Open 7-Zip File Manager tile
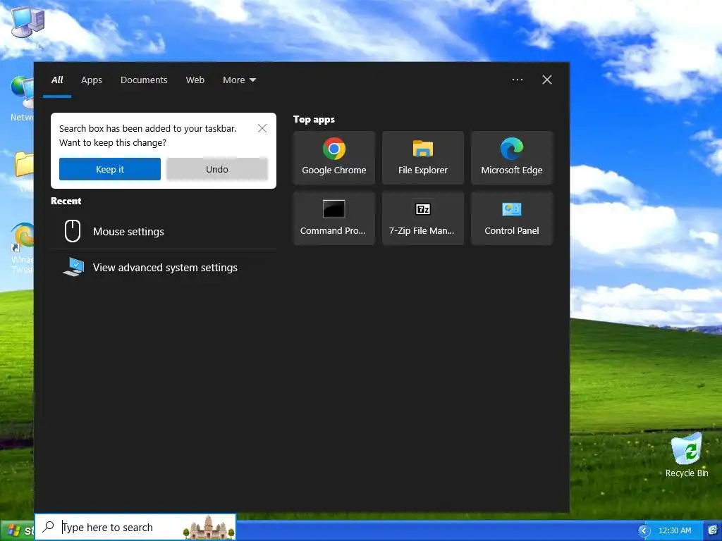This screenshot has height=541, width=722. tap(423, 218)
